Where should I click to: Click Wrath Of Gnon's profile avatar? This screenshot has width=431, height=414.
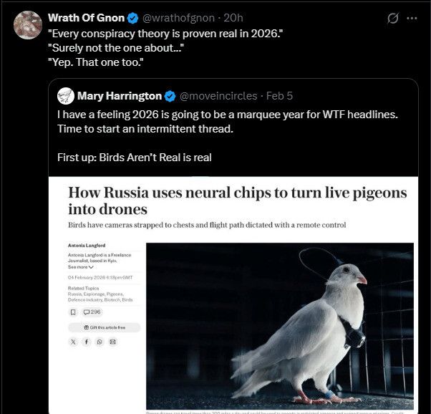pyautogui.click(x=27, y=25)
